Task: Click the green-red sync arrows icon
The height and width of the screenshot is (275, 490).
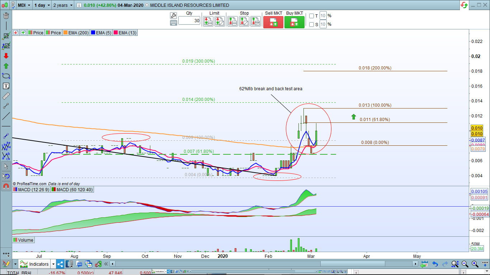Action: point(464,5)
